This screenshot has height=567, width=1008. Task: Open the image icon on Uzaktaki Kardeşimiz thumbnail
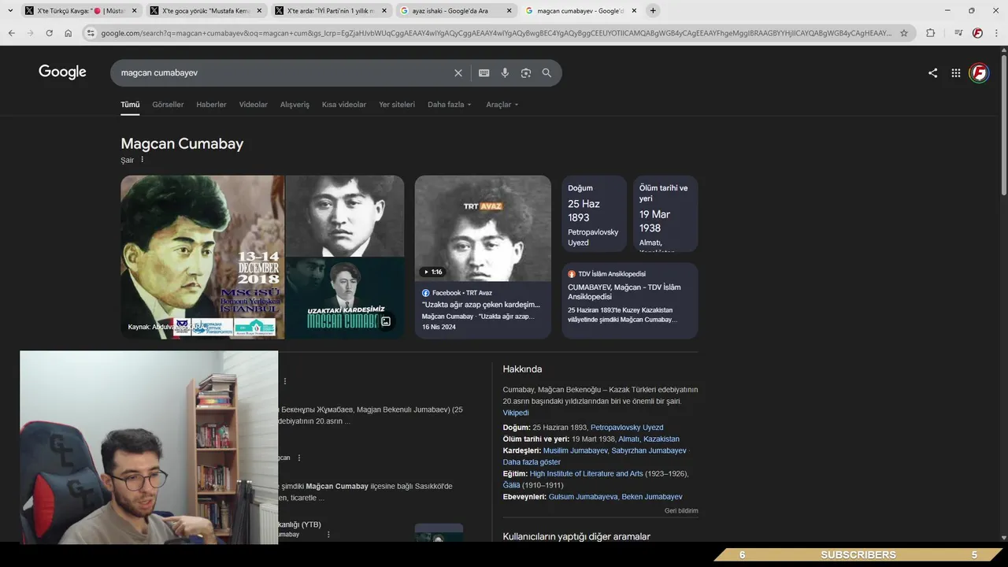(386, 321)
